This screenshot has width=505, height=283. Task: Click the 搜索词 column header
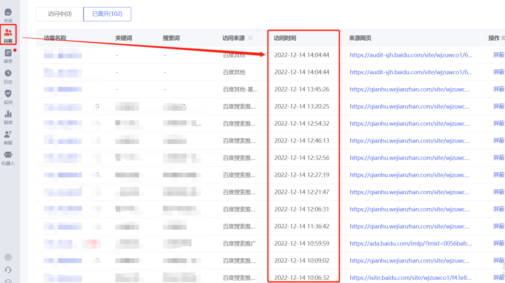171,38
